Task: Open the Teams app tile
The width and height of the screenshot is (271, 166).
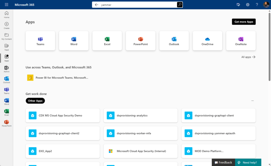Action: 40,41
